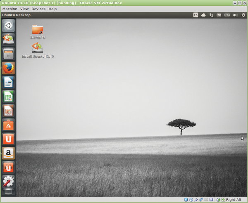Open System Settings from the launcher
Viewport: 248px width, 203px height.
click(x=8, y=182)
